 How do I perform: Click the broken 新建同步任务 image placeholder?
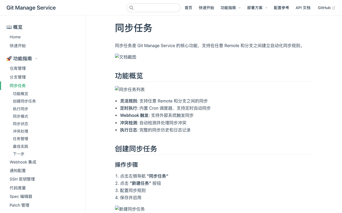coord(130,209)
